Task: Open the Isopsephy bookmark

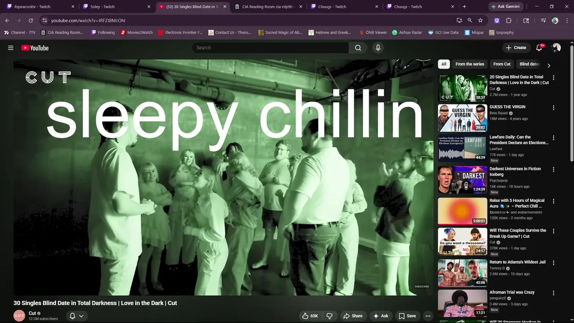Action: click(501, 32)
